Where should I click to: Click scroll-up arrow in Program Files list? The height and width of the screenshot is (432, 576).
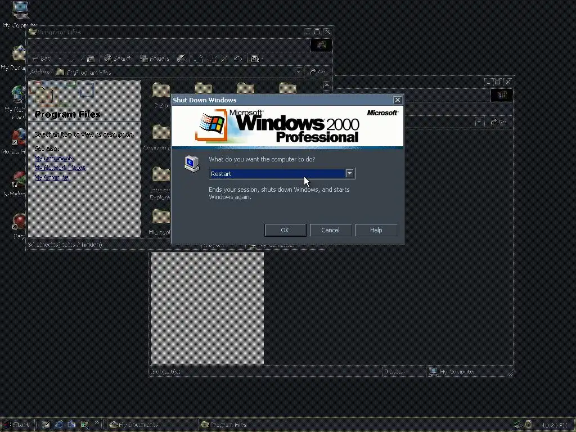(327, 85)
